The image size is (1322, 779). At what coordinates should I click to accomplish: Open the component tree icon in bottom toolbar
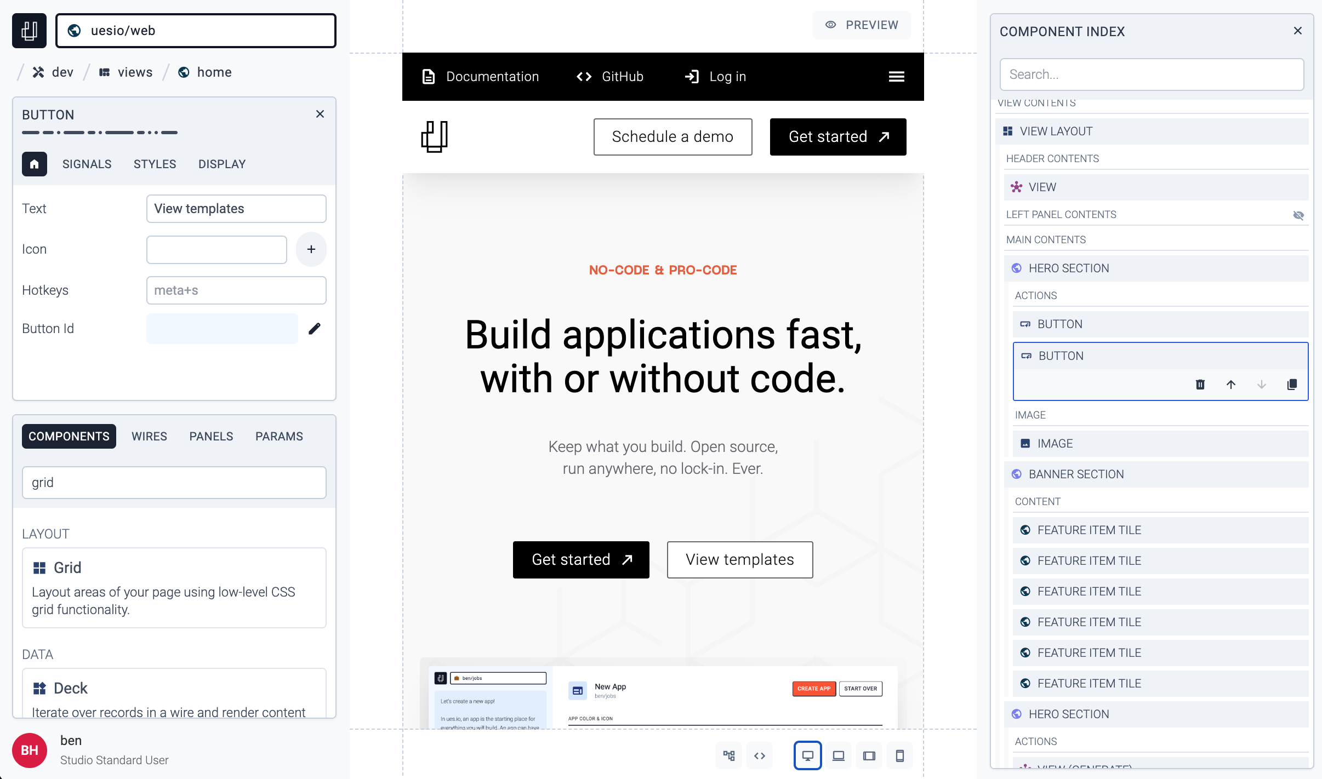[729, 756]
